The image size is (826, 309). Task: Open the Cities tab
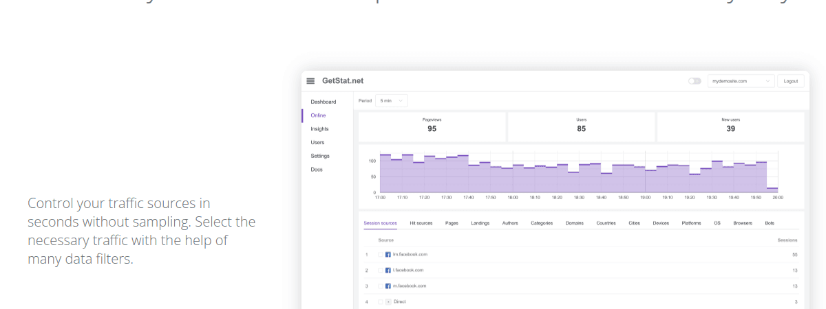click(x=635, y=223)
